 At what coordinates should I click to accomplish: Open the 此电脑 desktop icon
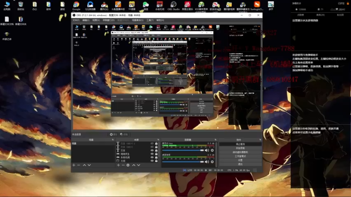[7, 6]
